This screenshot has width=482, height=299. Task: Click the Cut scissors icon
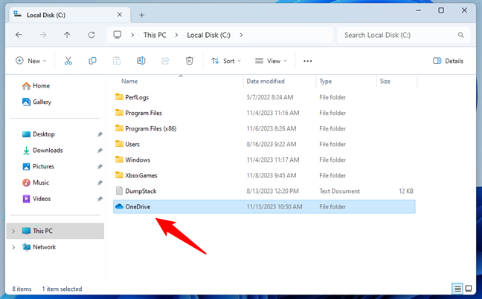point(68,61)
